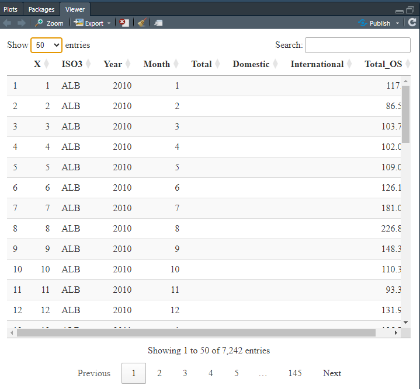Go to pagination page 3
The width and height of the screenshot is (420, 389).
pos(185,373)
